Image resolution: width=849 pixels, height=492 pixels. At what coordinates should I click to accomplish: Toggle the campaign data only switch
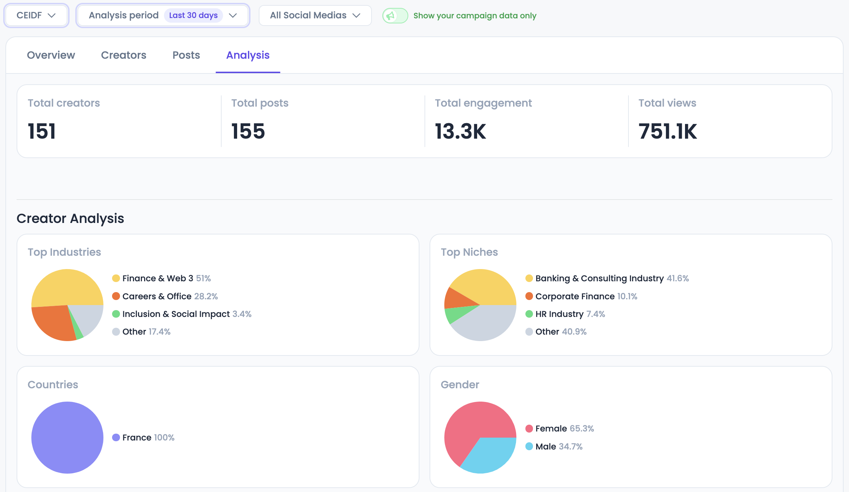395,16
